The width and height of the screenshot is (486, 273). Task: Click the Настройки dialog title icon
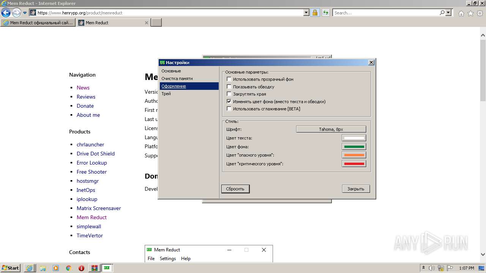coord(162,63)
